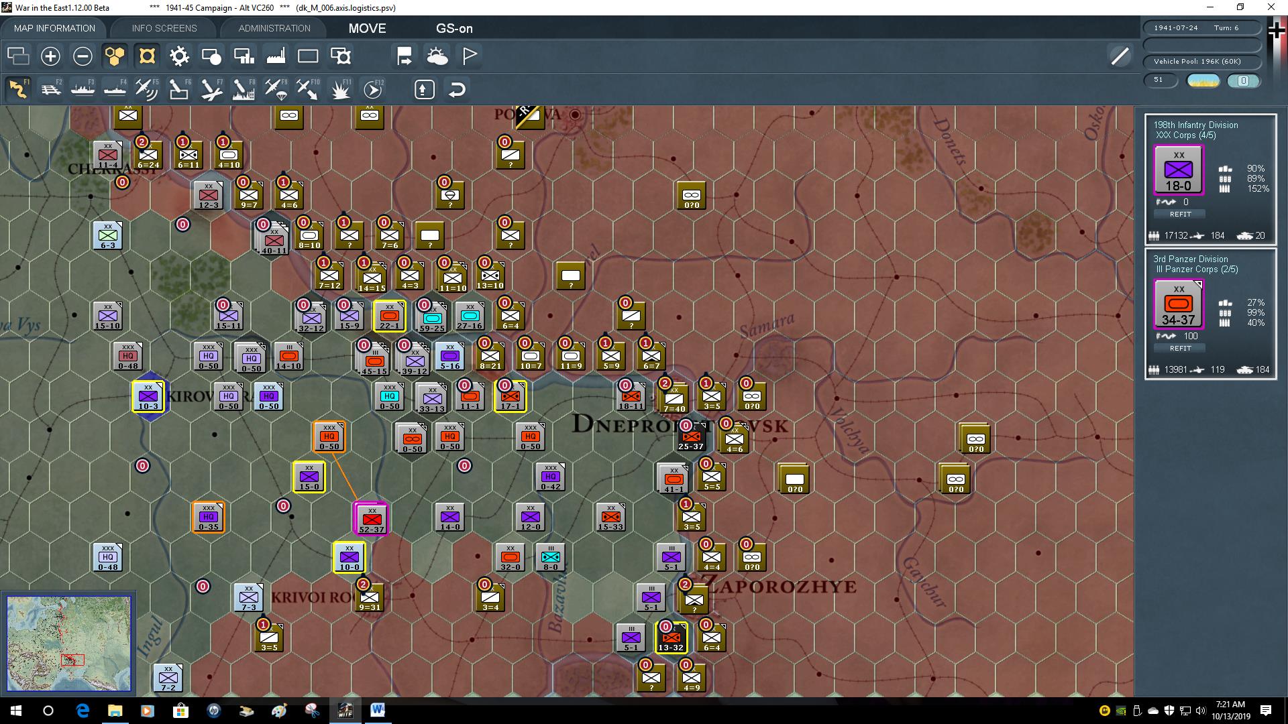This screenshot has height=724, width=1288.
Task: Toggle the empty rectangle unit display
Action: tap(308, 56)
